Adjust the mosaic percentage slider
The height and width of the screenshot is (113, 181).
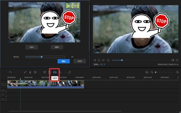45,57
